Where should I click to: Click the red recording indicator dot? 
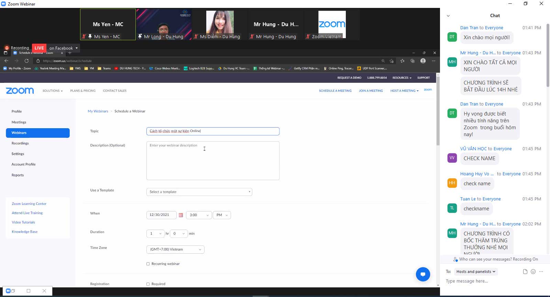7,48
